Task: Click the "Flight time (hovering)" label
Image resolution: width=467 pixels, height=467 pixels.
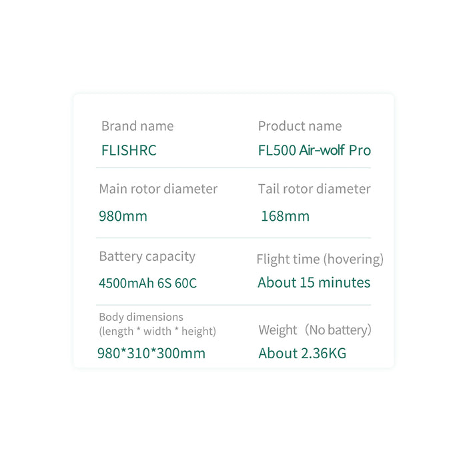Action: [320, 259]
